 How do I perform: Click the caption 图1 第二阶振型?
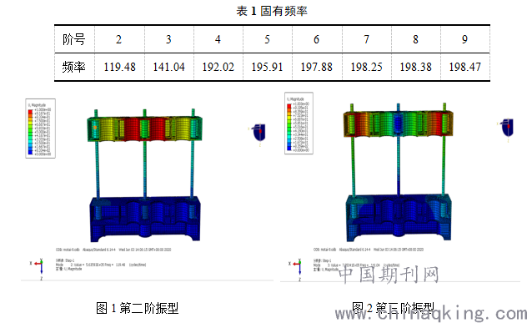(x=137, y=308)
